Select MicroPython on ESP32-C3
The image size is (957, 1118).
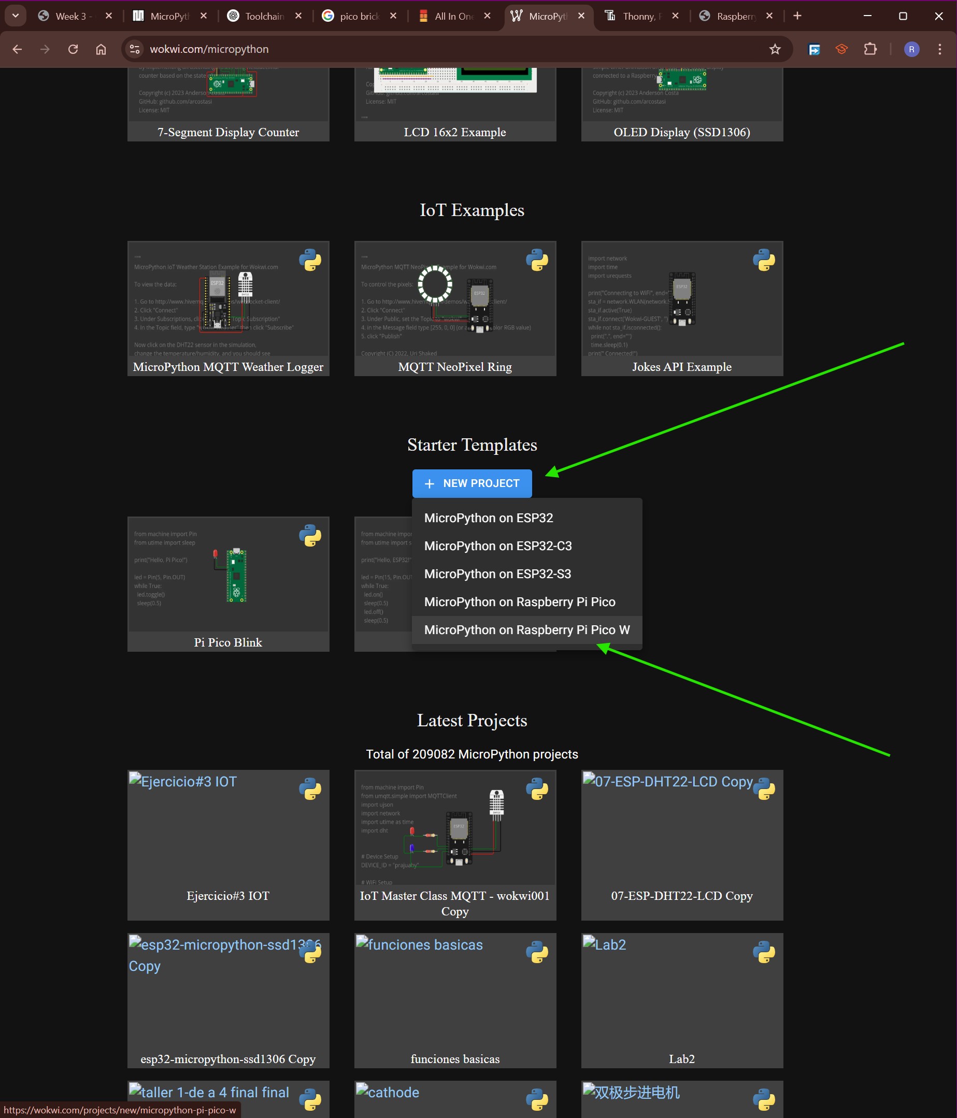(527, 546)
